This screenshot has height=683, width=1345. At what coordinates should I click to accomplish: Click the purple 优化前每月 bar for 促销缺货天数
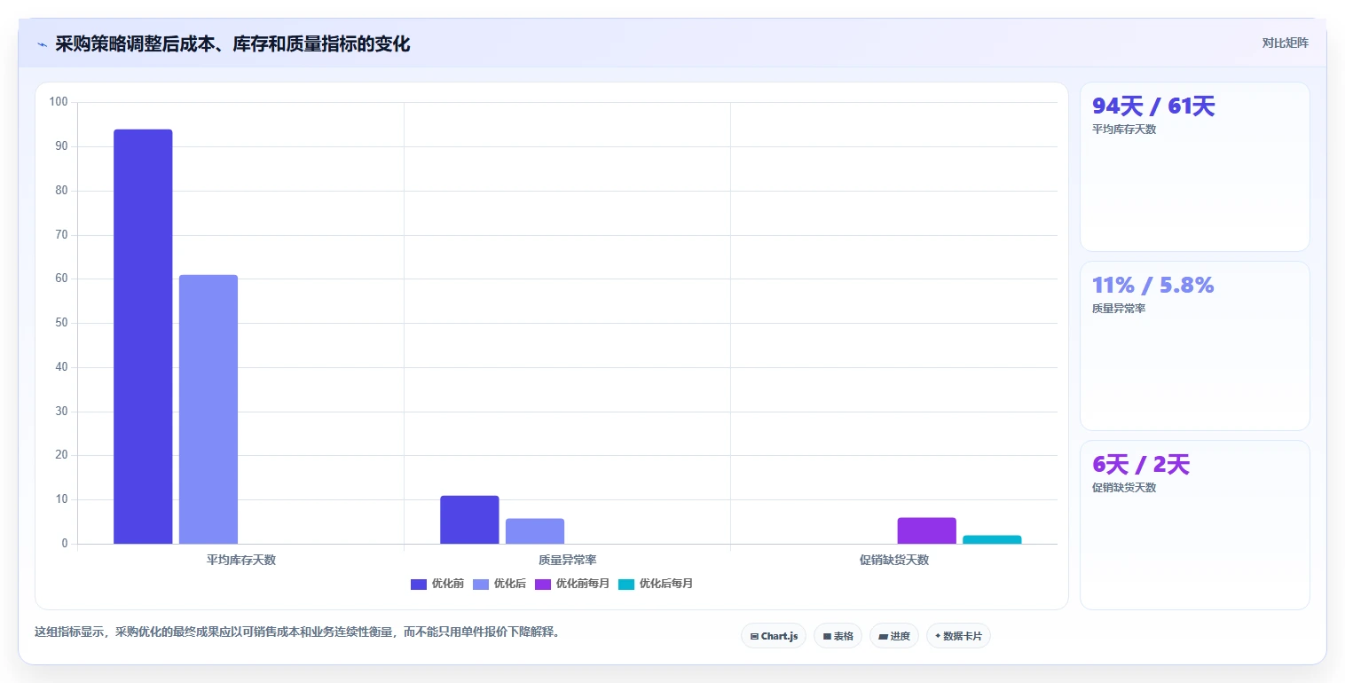tap(926, 530)
